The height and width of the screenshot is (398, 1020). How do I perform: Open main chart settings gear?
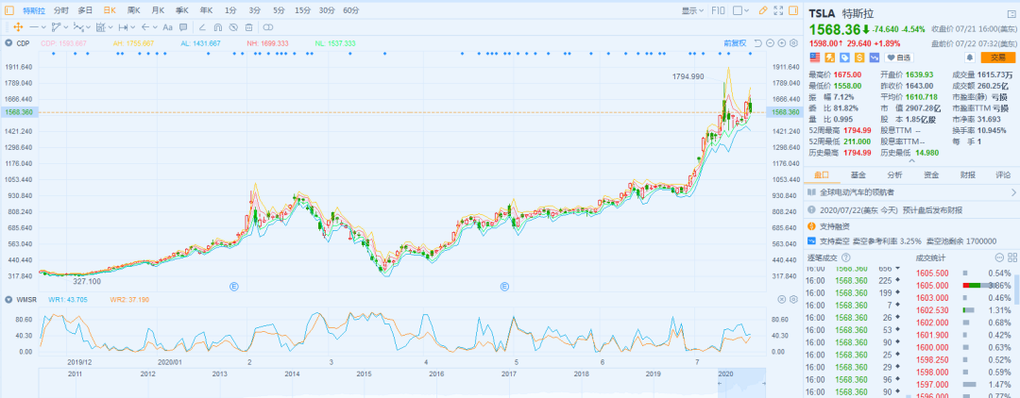point(793,42)
